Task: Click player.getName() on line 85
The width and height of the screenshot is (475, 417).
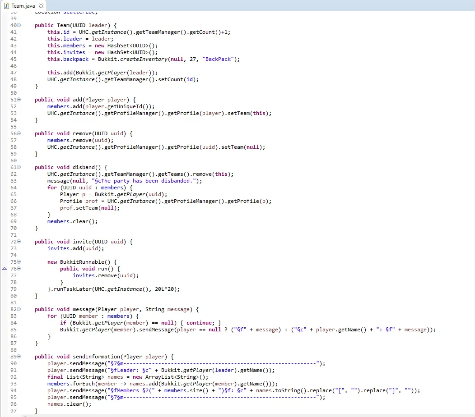Action: 341,330
